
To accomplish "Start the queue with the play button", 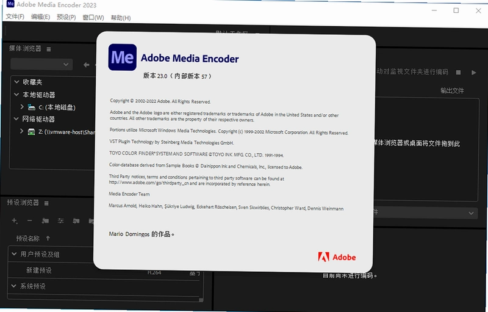I will click(474, 73).
